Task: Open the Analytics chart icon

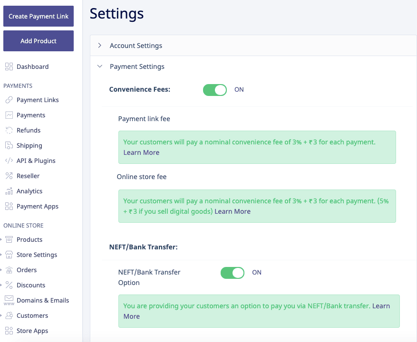Action: click(9, 191)
